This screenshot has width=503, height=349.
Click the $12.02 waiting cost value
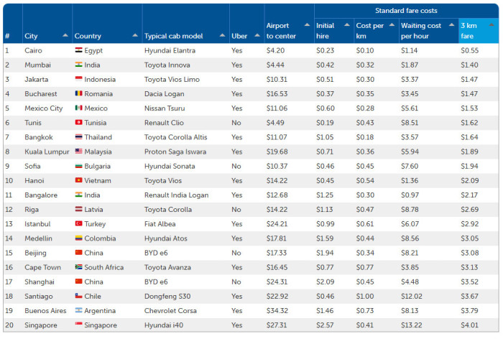[412, 296]
